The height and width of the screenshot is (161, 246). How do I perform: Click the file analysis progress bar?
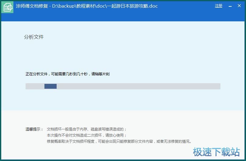pyautogui.click(x=123, y=86)
